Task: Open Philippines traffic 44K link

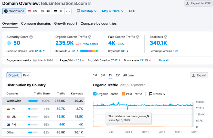Action: pyautogui.click(x=62, y=125)
